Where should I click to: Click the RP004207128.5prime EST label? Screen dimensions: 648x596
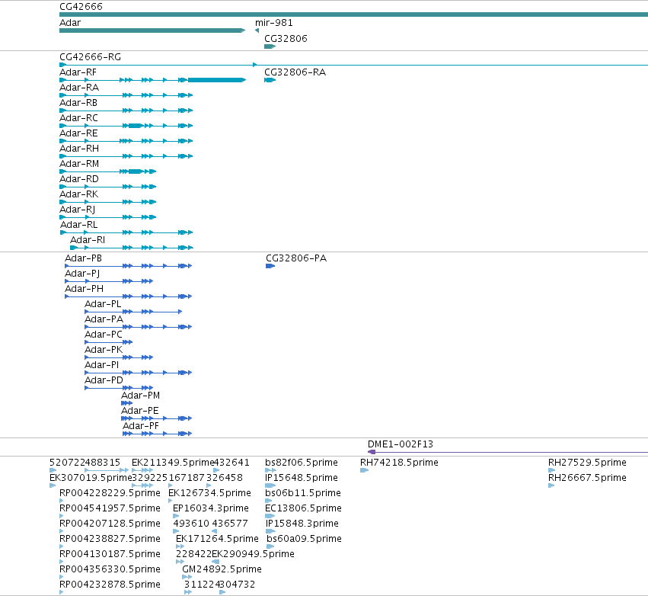(x=110, y=524)
